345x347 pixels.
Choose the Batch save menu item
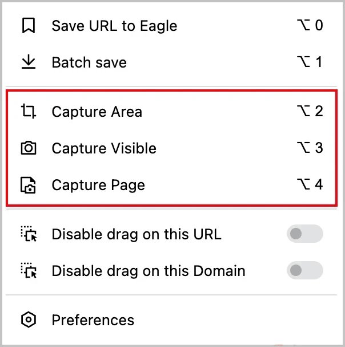pos(171,62)
